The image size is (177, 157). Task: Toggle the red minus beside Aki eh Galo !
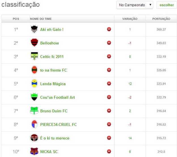(109, 29)
